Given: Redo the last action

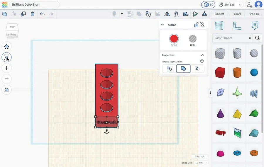Looking at the screenshot, I should pos(51,14).
